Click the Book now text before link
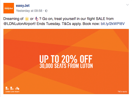 click(91, 24)
